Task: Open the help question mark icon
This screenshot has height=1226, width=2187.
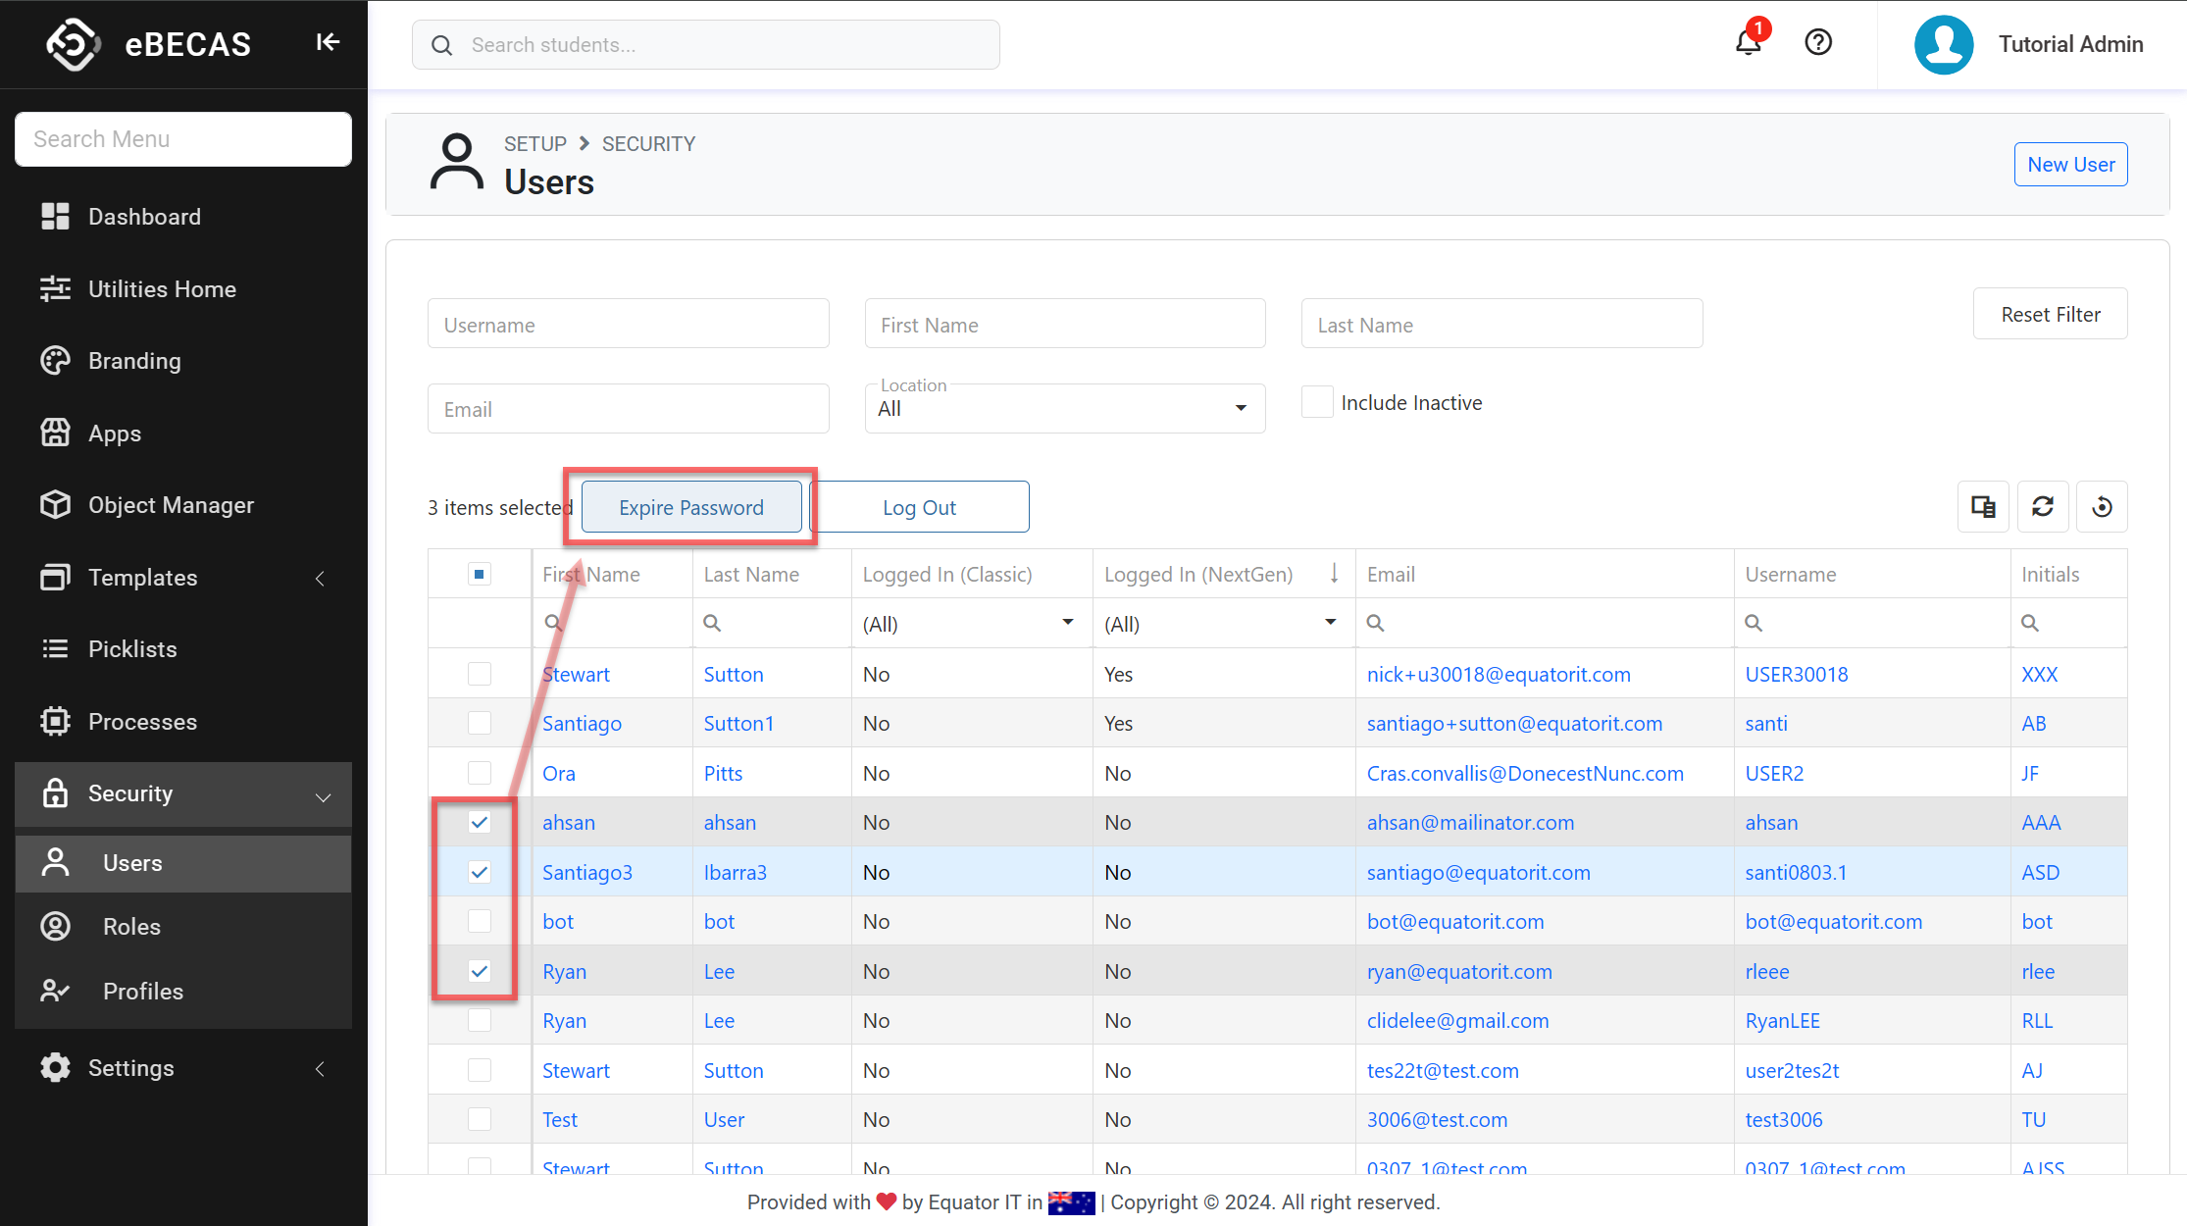Action: pos(1818,42)
